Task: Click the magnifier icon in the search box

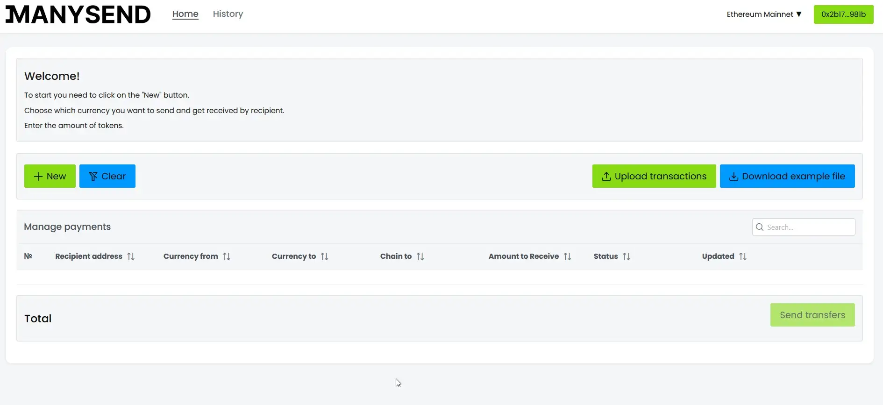Action: [x=760, y=227]
